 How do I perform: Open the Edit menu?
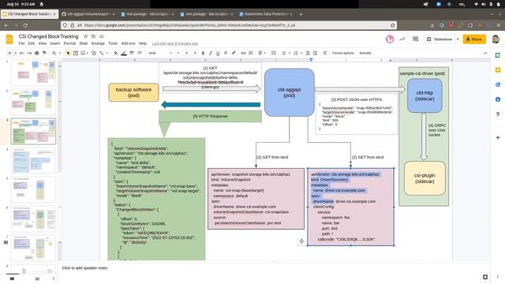[32, 43]
